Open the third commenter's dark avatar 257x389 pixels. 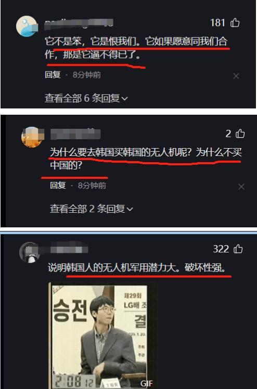pyautogui.click(x=30, y=252)
